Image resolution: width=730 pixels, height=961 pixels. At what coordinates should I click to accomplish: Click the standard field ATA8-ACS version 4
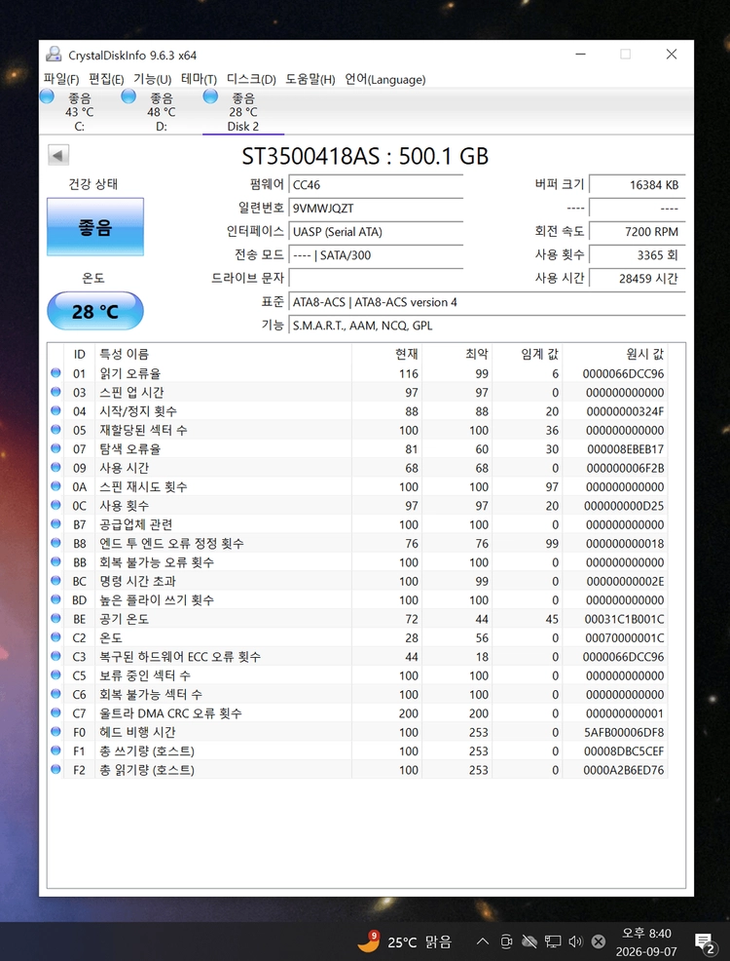tap(487, 302)
